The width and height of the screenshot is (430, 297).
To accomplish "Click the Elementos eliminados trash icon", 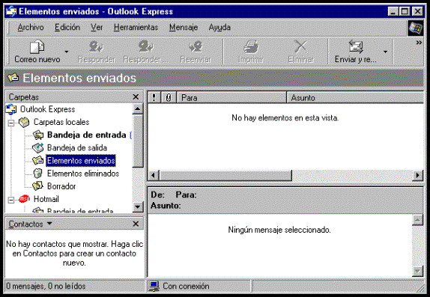I will [37, 174].
